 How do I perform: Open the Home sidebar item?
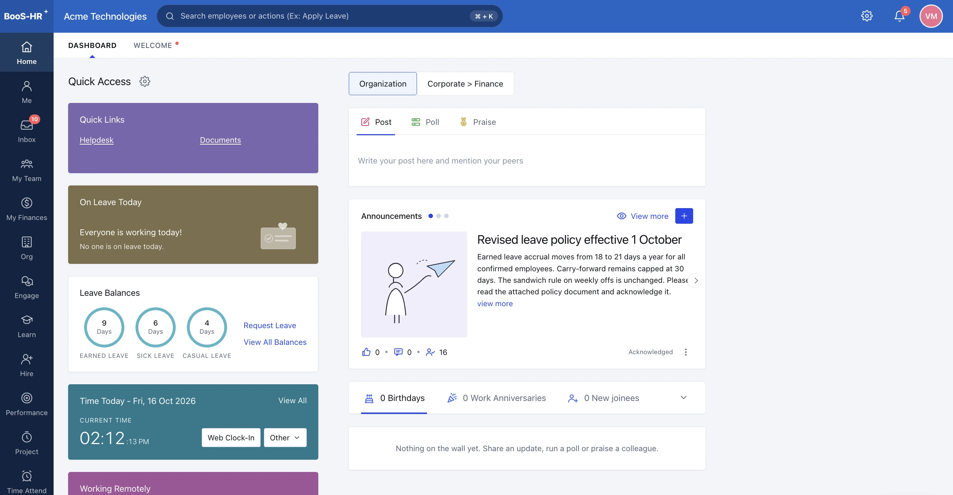click(27, 52)
